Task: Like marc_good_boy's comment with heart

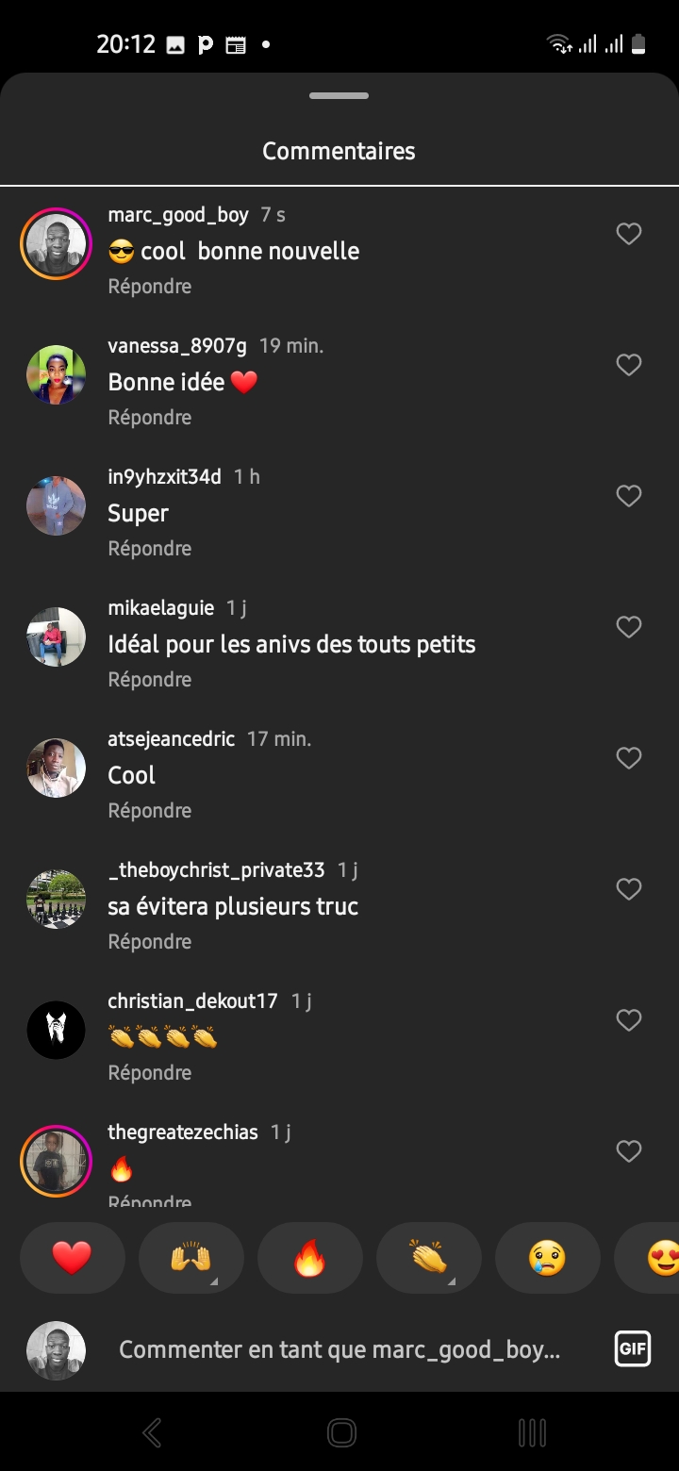Action: 628,234
